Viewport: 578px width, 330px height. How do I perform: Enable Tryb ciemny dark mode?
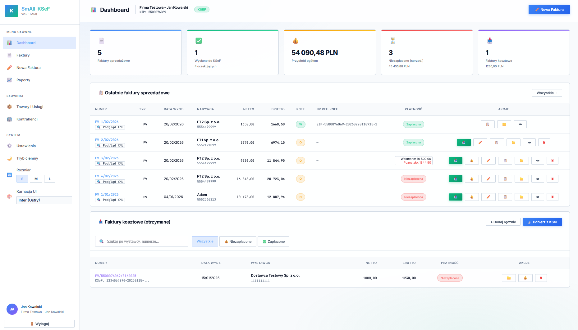click(28, 158)
